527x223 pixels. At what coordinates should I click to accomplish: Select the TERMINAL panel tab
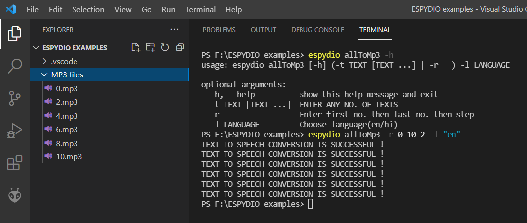coord(375,30)
